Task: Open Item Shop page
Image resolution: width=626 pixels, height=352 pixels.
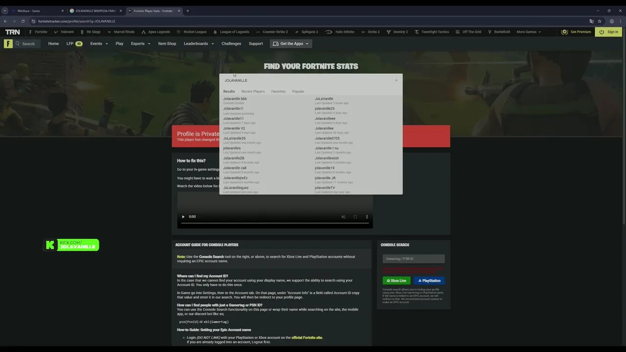Action: [x=167, y=44]
